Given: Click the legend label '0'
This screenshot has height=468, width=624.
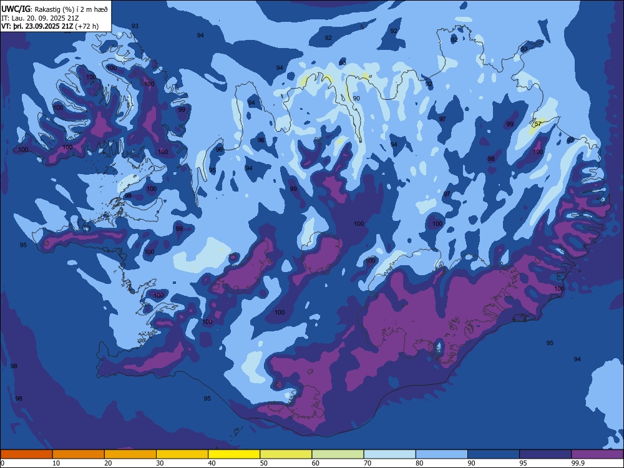Looking at the screenshot, I should click(2, 463).
